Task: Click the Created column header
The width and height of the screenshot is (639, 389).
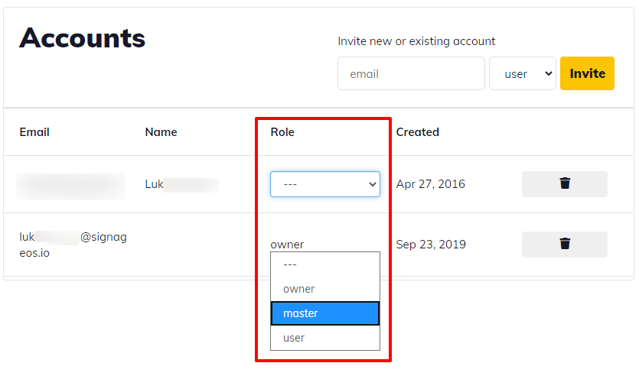Action: click(417, 132)
